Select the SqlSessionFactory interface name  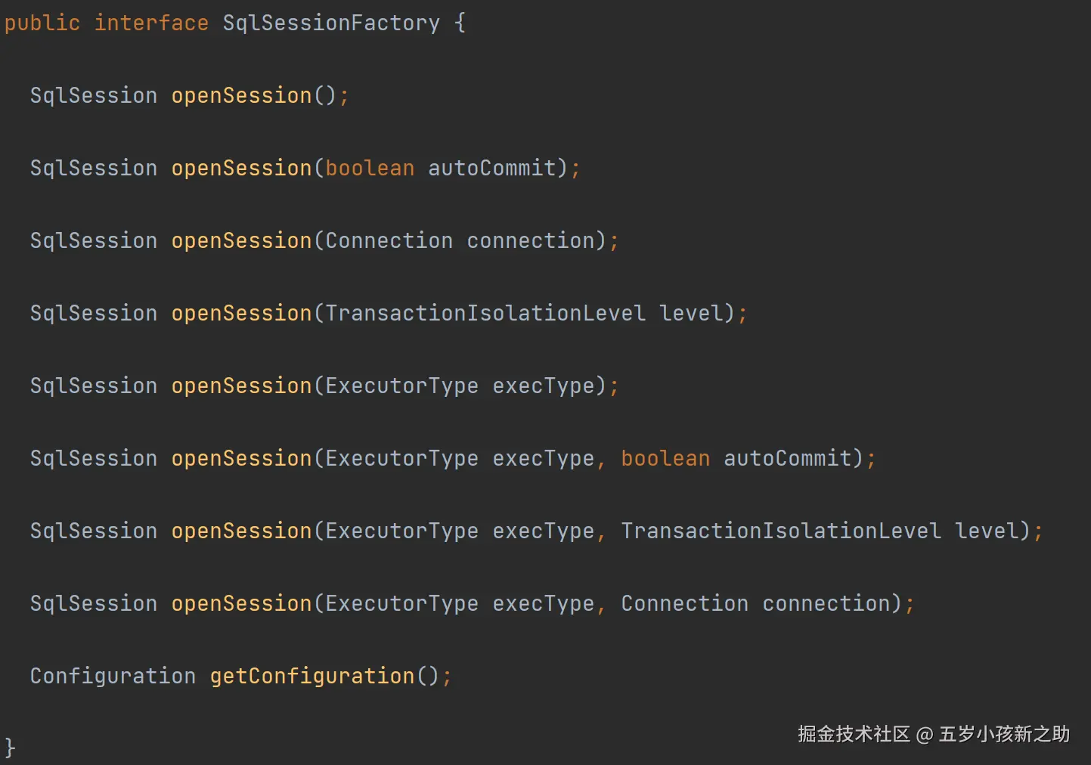[331, 23]
